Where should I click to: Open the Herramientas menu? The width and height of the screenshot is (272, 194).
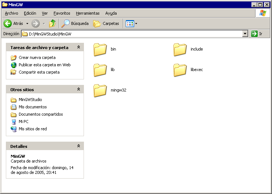tap(88, 13)
